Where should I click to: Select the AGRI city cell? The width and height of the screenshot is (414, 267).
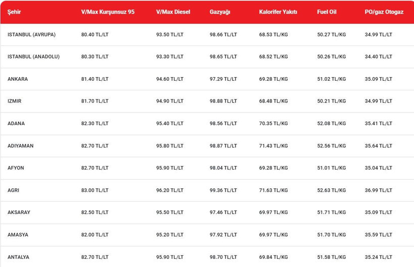(x=13, y=190)
